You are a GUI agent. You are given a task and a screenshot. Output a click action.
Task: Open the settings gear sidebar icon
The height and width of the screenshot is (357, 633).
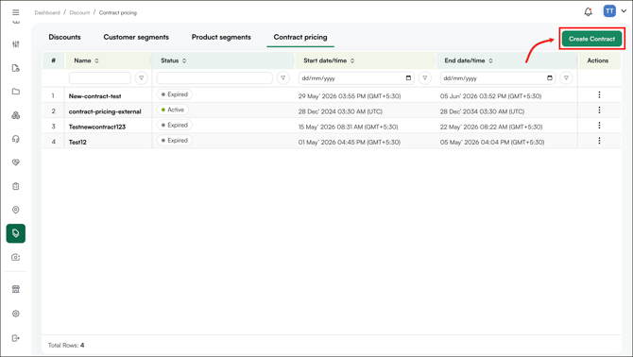(16, 314)
